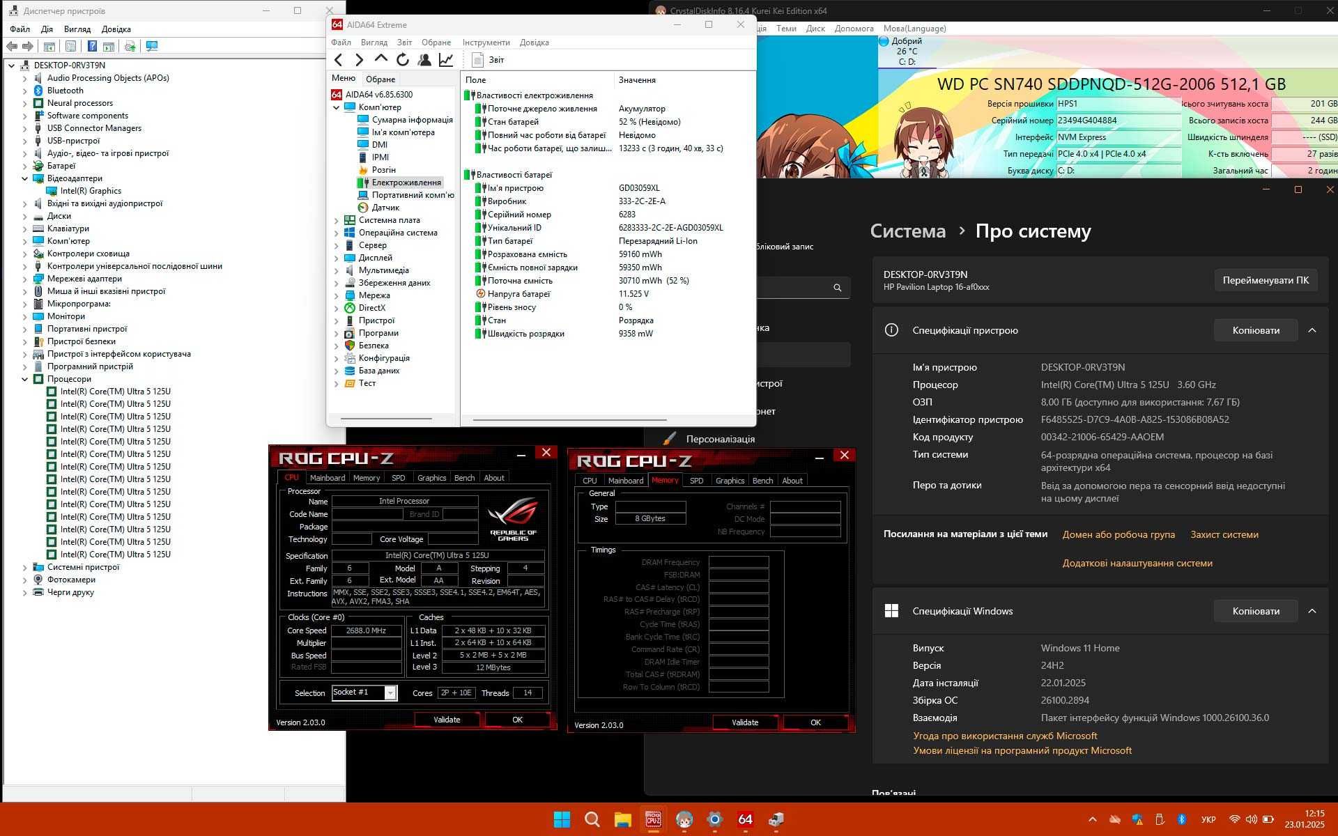
Task: Click AIDA64 Up-level arrow icon
Action: click(380, 60)
